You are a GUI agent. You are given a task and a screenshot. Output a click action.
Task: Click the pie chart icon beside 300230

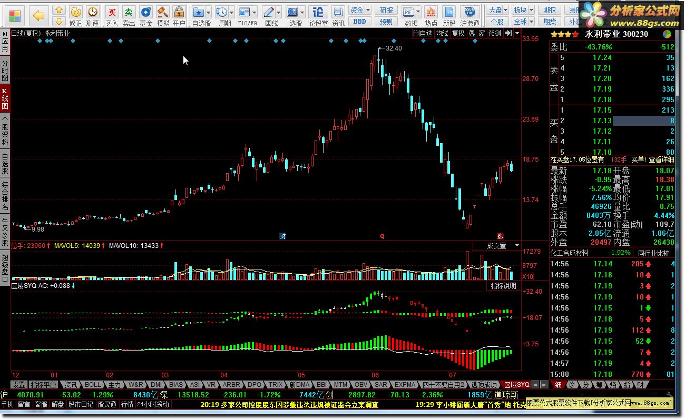(x=667, y=34)
